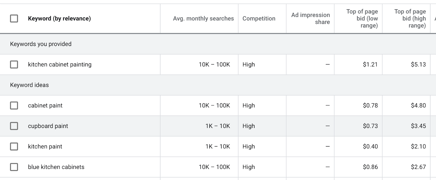The height and width of the screenshot is (180, 436).
Task: Sort by Avg. monthly searches column
Action: 203,19
